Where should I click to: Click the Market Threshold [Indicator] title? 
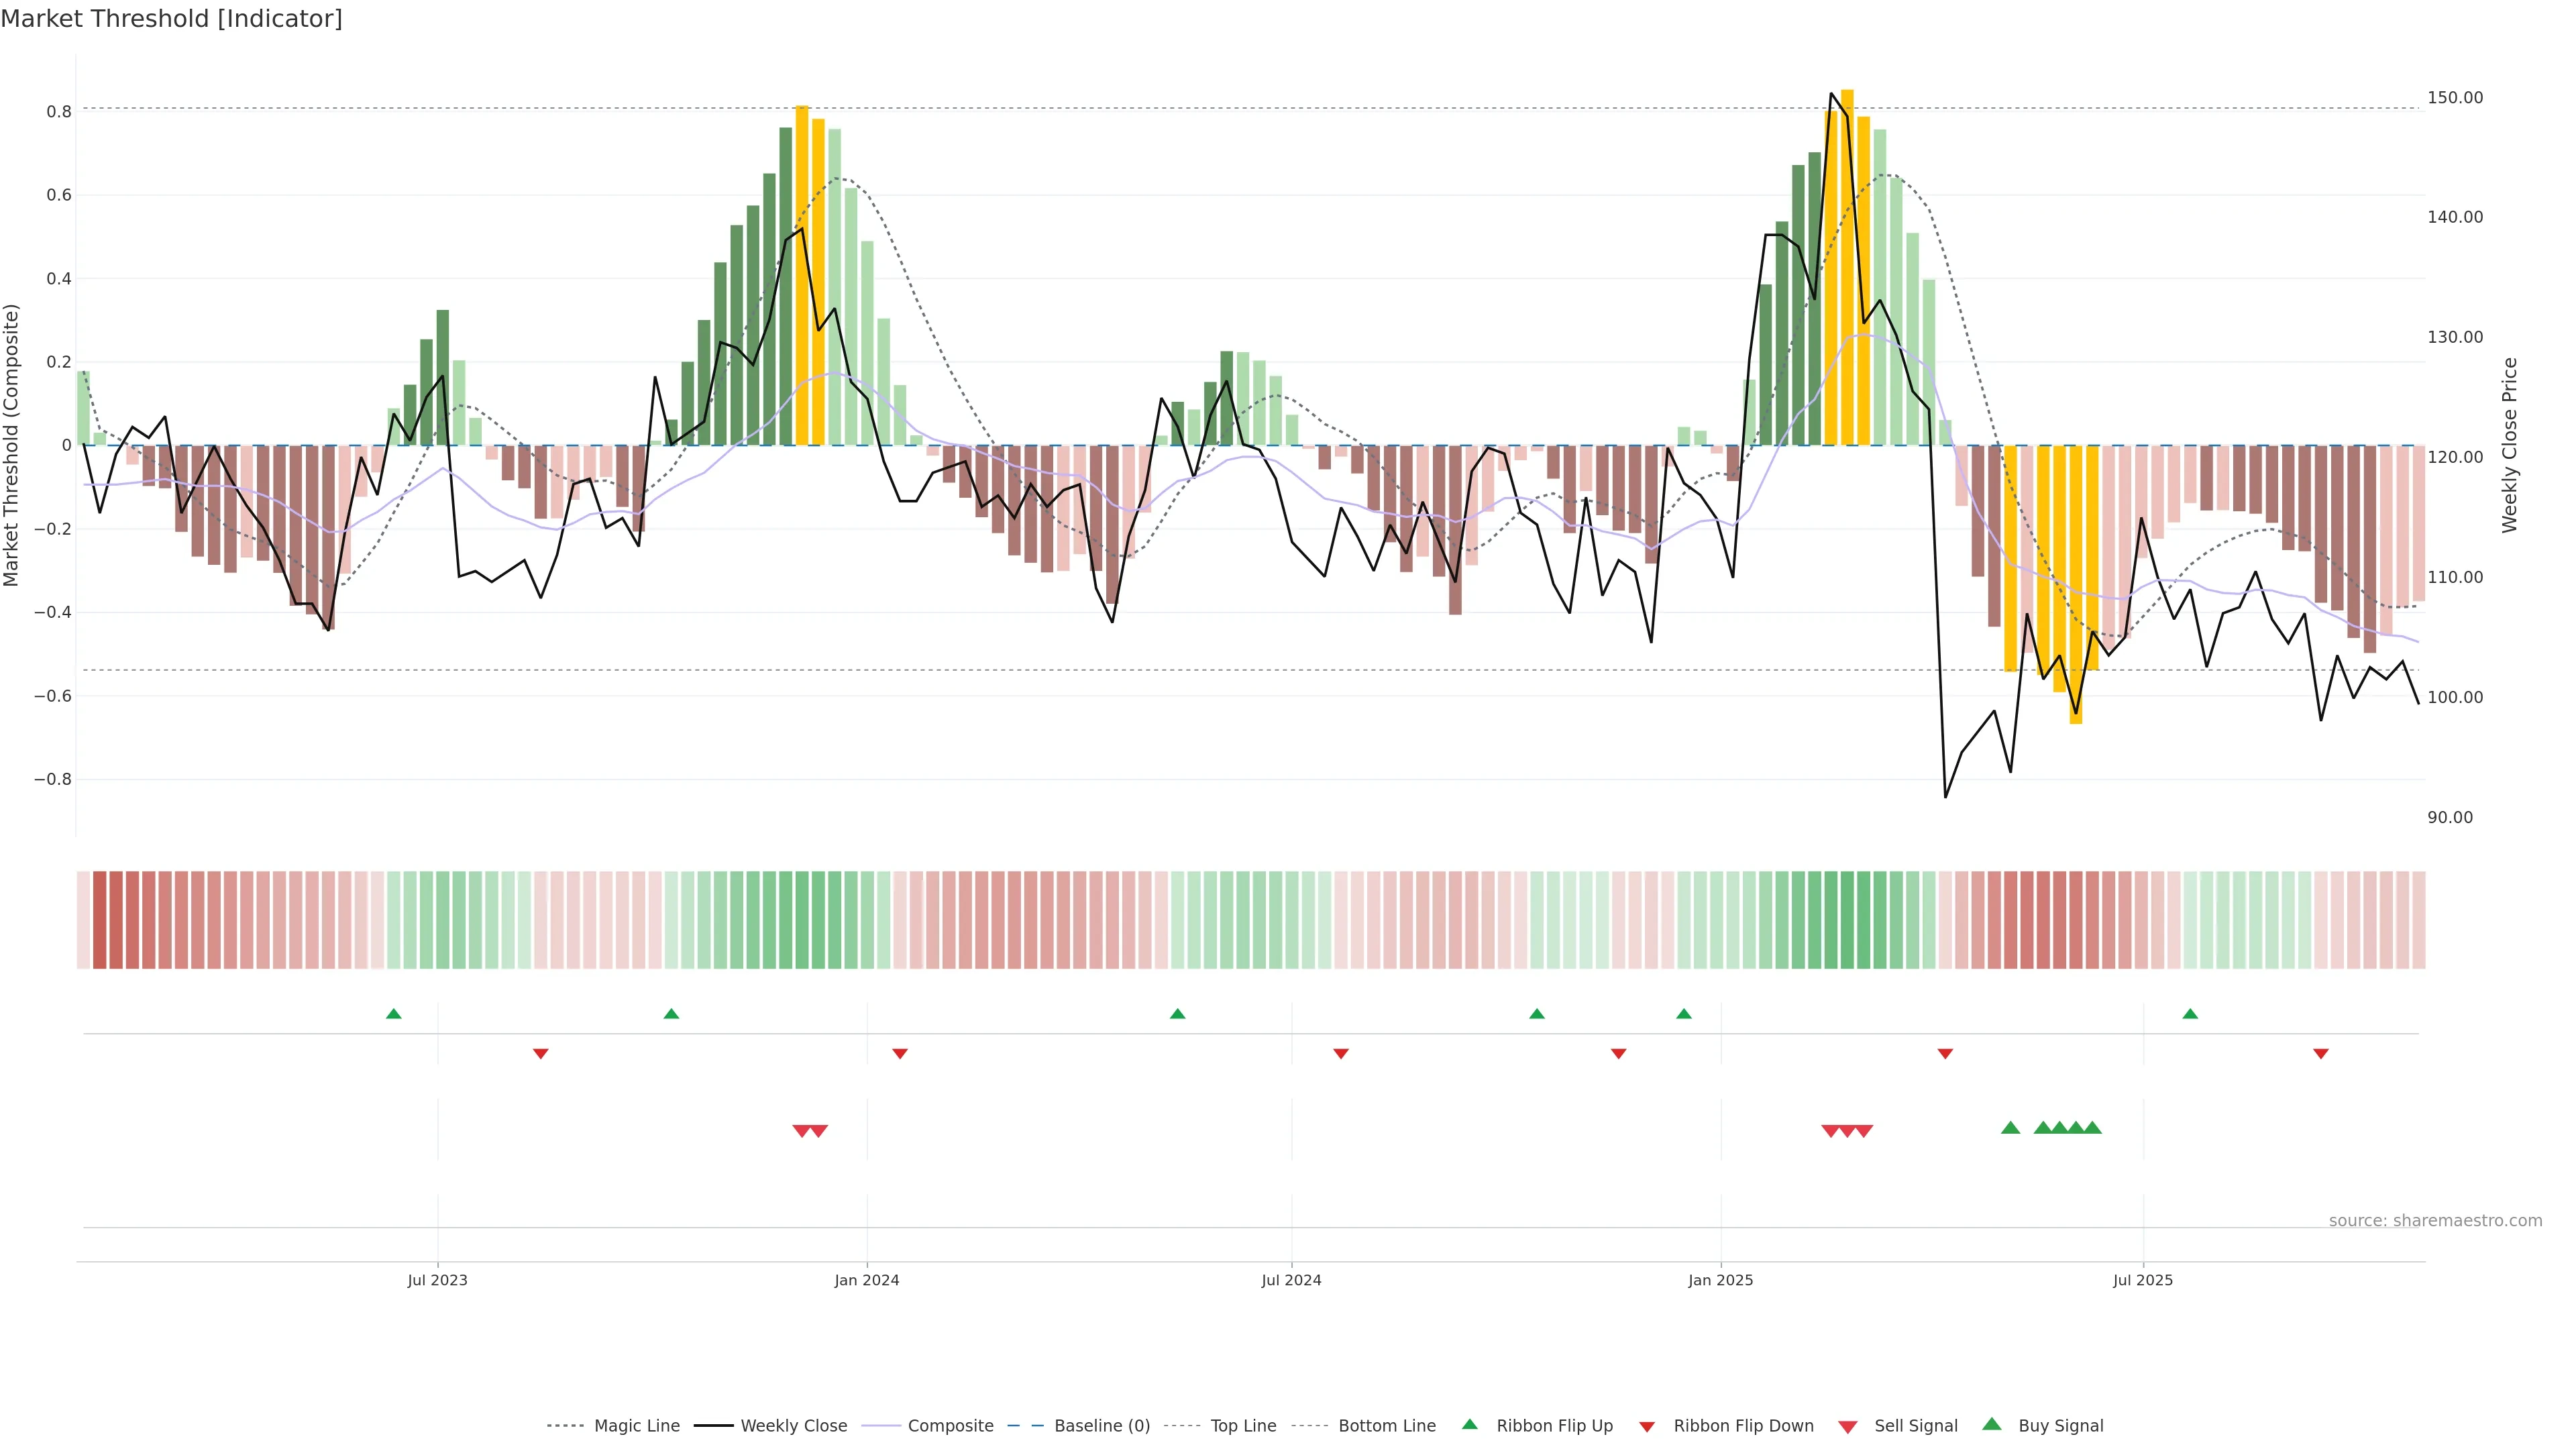click(x=171, y=19)
